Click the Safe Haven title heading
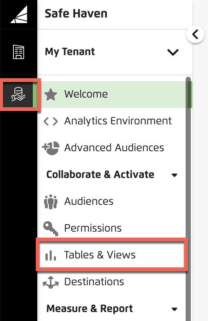This screenshot has height=321, width=208. coord(76,14)
